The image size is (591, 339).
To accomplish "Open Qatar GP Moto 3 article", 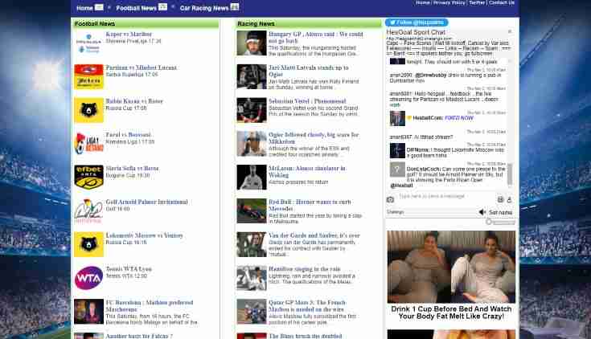I will tap(307, 305).
